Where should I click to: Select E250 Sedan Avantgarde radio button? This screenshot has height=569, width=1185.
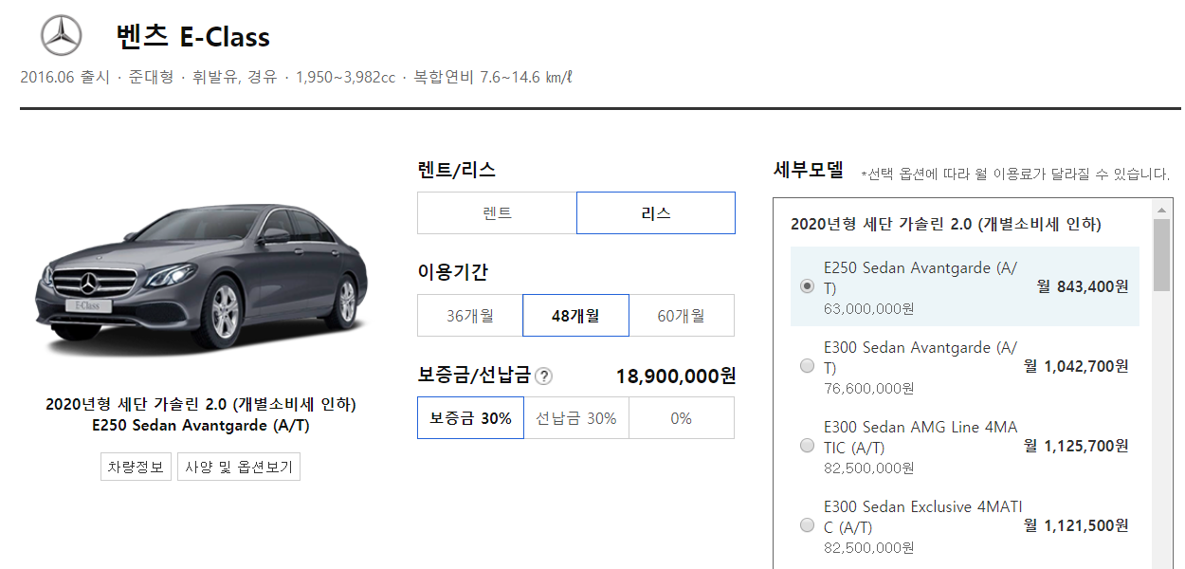[x=807, y=286]
